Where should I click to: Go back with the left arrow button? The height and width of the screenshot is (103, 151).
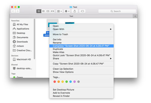[13, 11]
